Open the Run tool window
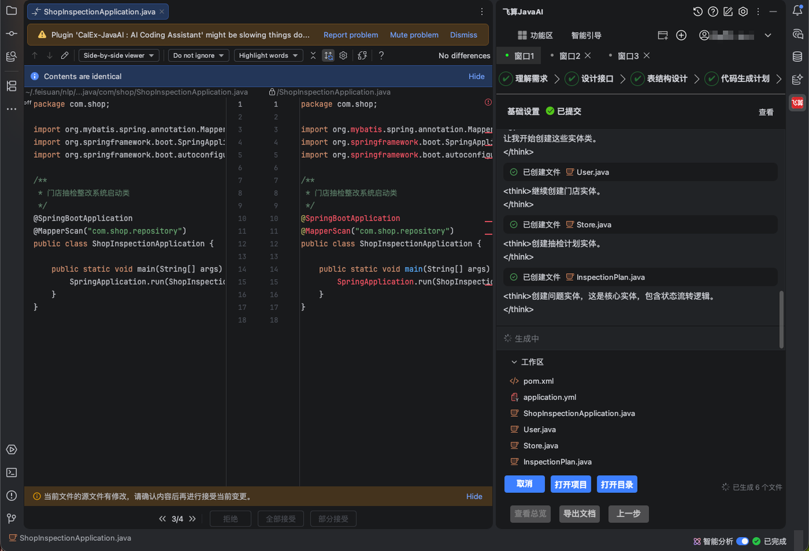The height and width of the screenshot is (551, 809). tap(11, 450)
